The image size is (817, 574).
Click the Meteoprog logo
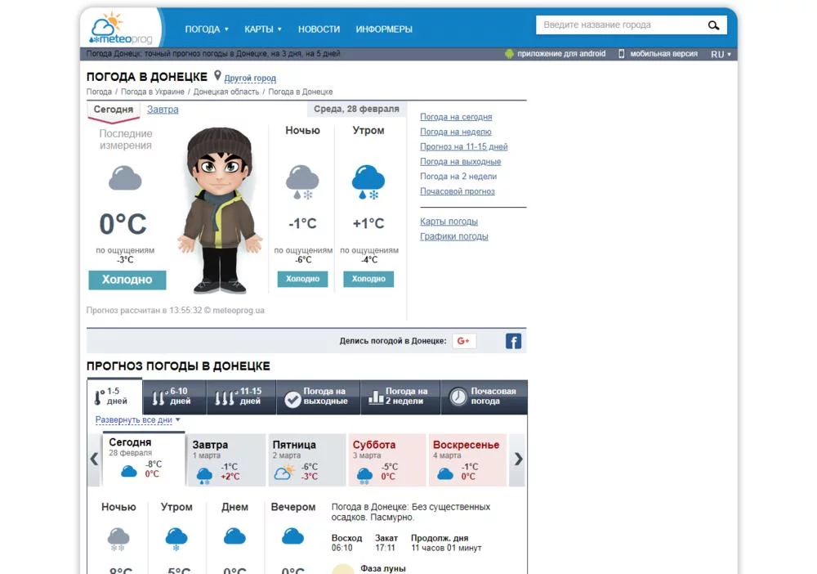pyautogui.click(x=122, y=29)
